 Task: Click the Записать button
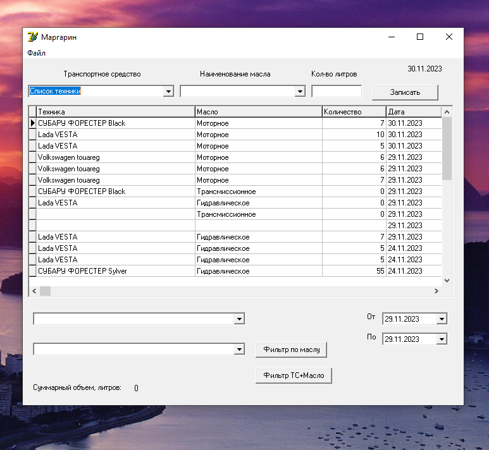click(x=405, y=92)
